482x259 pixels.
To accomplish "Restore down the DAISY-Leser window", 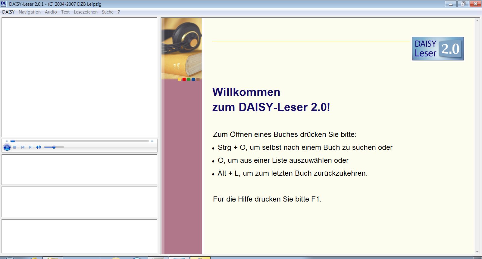I will (x=463, y=4).
